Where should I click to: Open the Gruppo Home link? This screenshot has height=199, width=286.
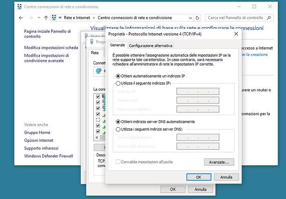(x=37, y=133)
